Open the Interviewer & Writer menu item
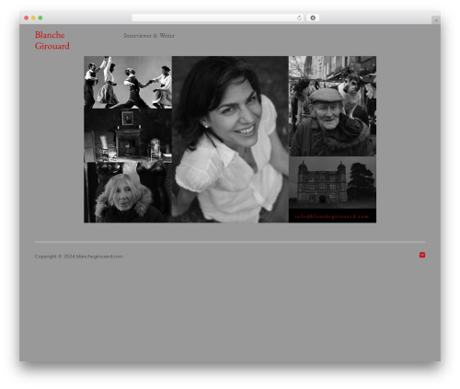This screenshot has height=389, width=460. coord(149,36)
